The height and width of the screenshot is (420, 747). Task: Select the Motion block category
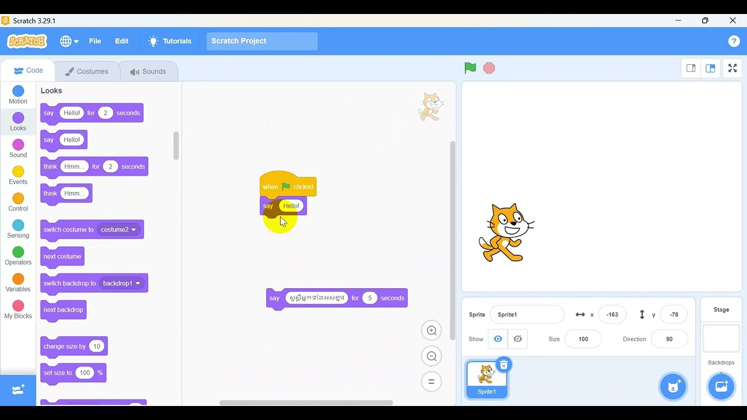click(x=18, y=95)
